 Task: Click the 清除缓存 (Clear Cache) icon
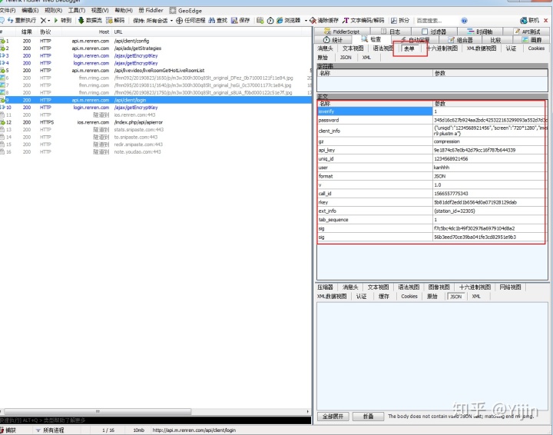(313, 21)
